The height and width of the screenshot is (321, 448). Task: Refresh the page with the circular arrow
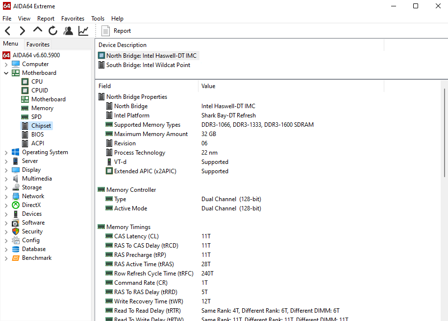[x=53, y=31]
